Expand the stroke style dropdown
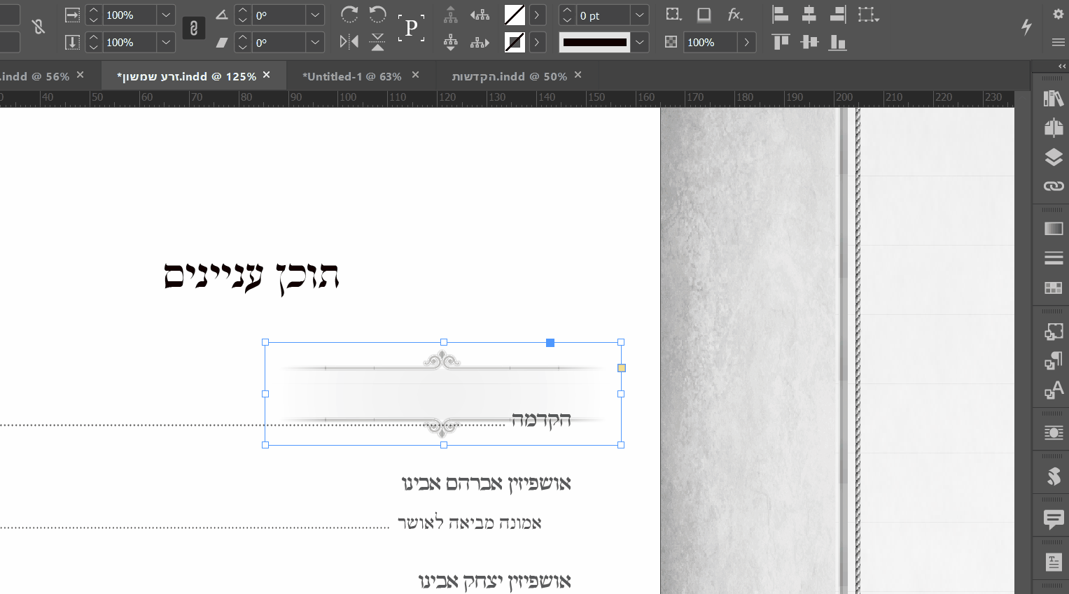Image resolution: width=1069 pixels, height=594 pixels. point(640,42)
